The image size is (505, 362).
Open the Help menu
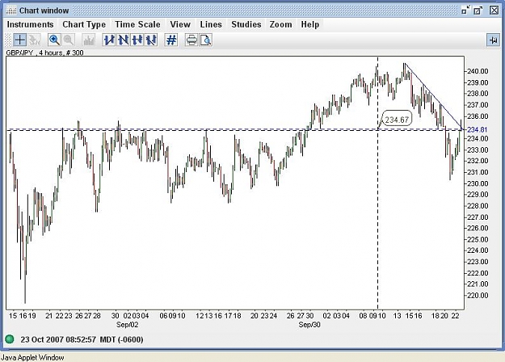(x=310, y=24)
